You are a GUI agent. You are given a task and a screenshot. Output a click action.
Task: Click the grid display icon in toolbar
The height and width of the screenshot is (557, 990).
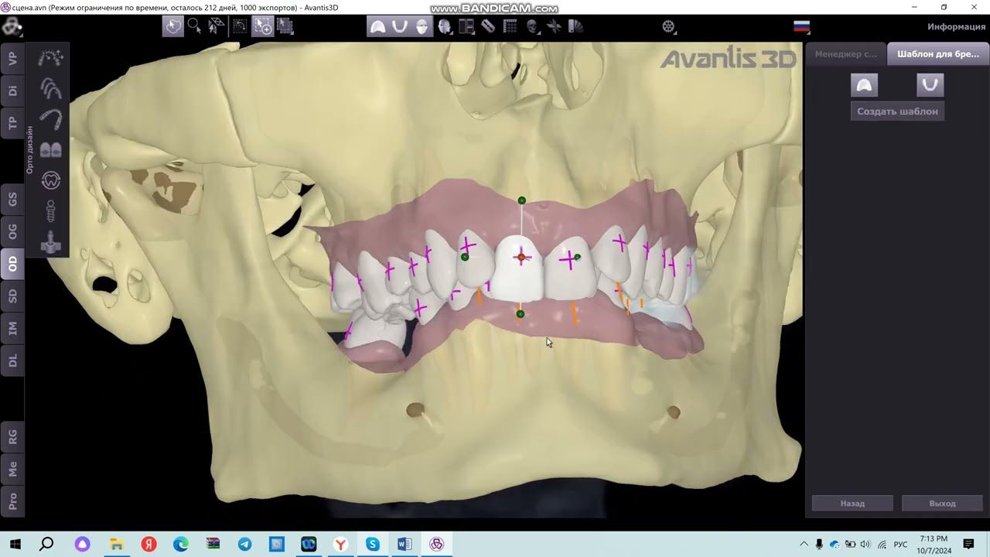(x=510, y=26)
